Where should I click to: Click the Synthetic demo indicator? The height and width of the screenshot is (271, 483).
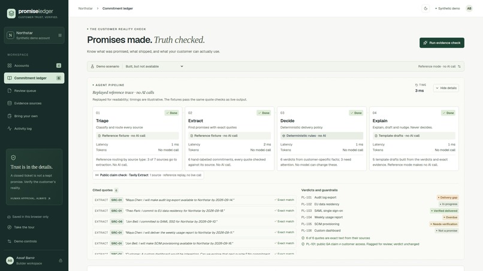[x=447, y=8]
